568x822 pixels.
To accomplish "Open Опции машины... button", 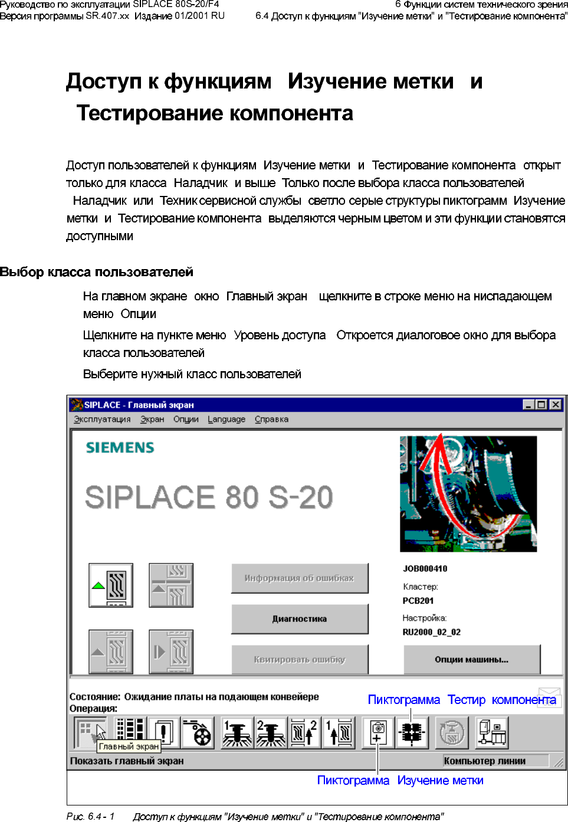I will pos(472,659).
